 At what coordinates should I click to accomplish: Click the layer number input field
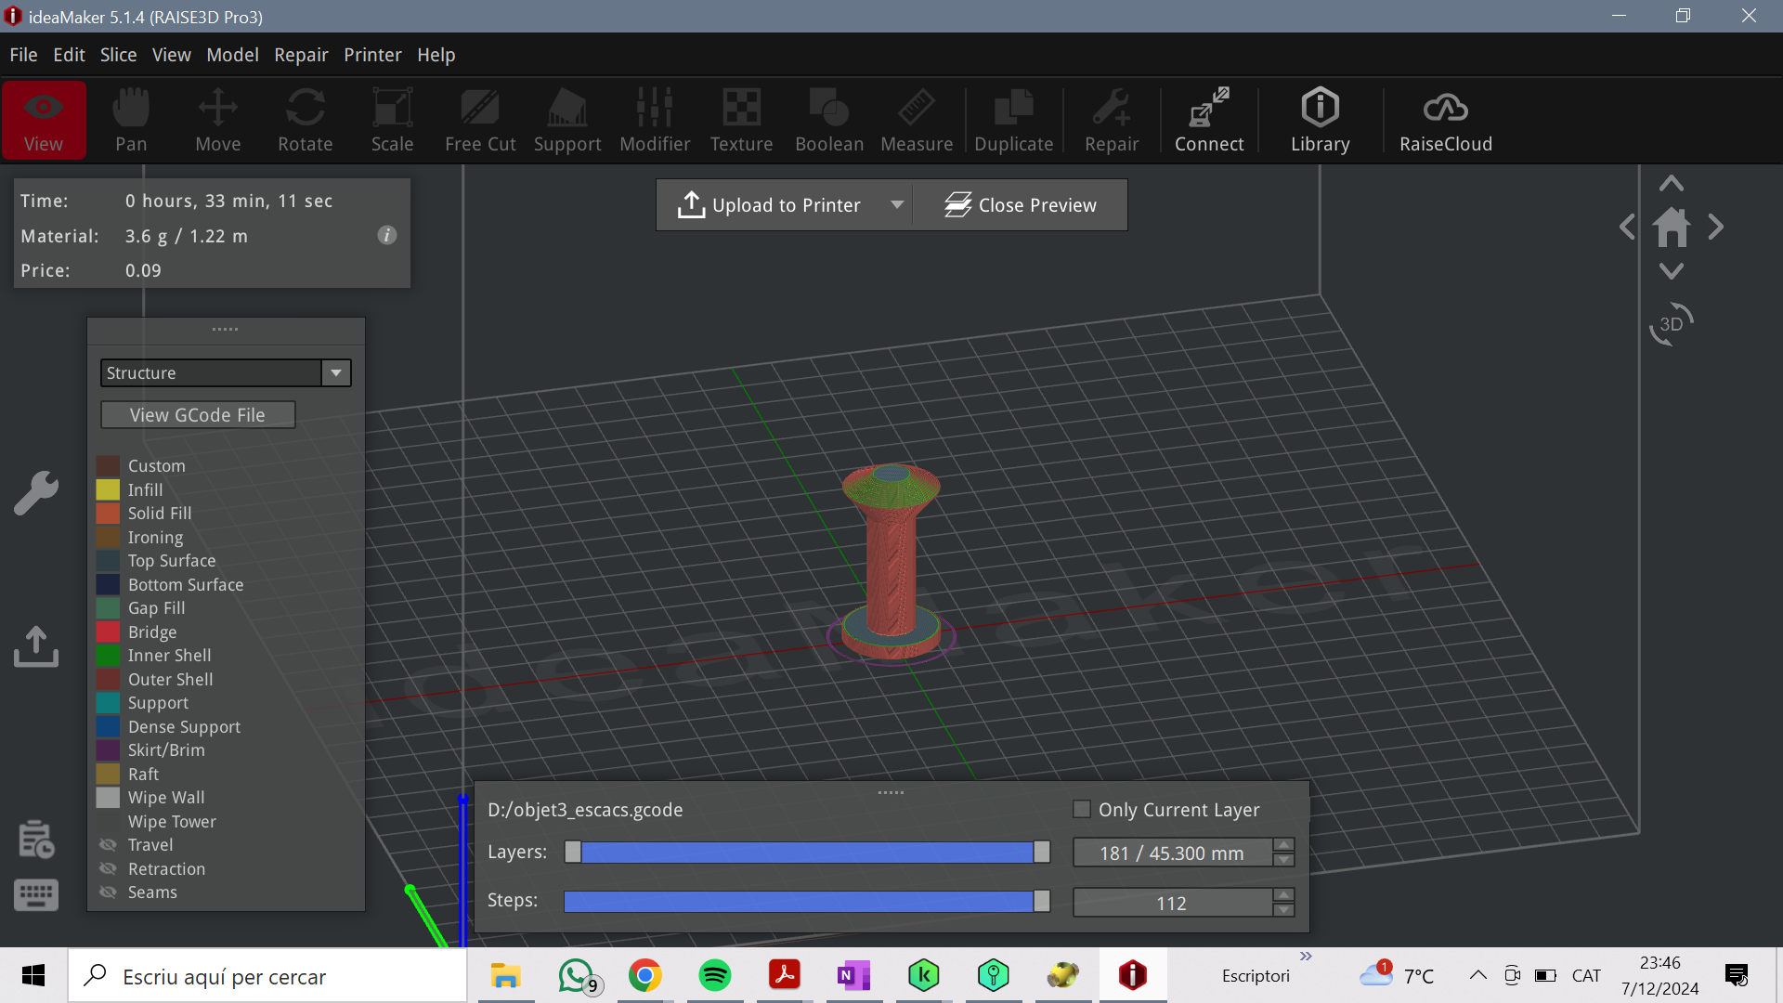pos(1172,853)
